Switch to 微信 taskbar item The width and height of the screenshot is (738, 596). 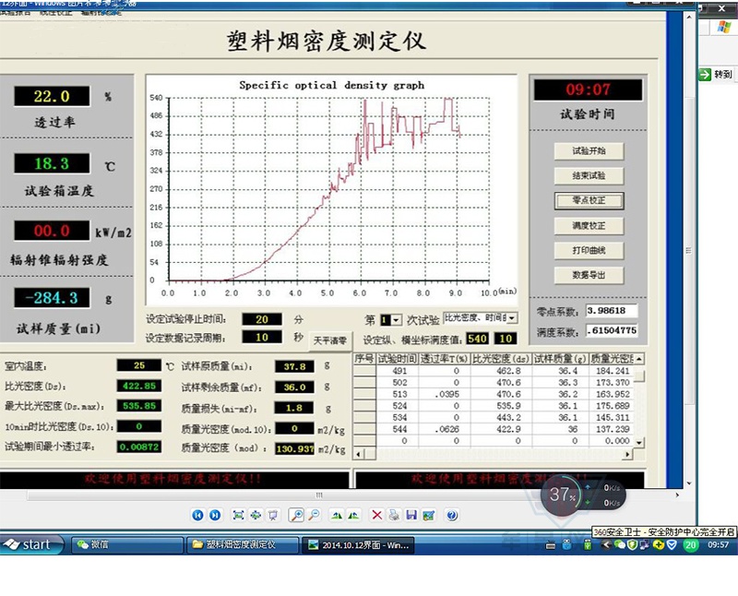click(x=127, y=544)
